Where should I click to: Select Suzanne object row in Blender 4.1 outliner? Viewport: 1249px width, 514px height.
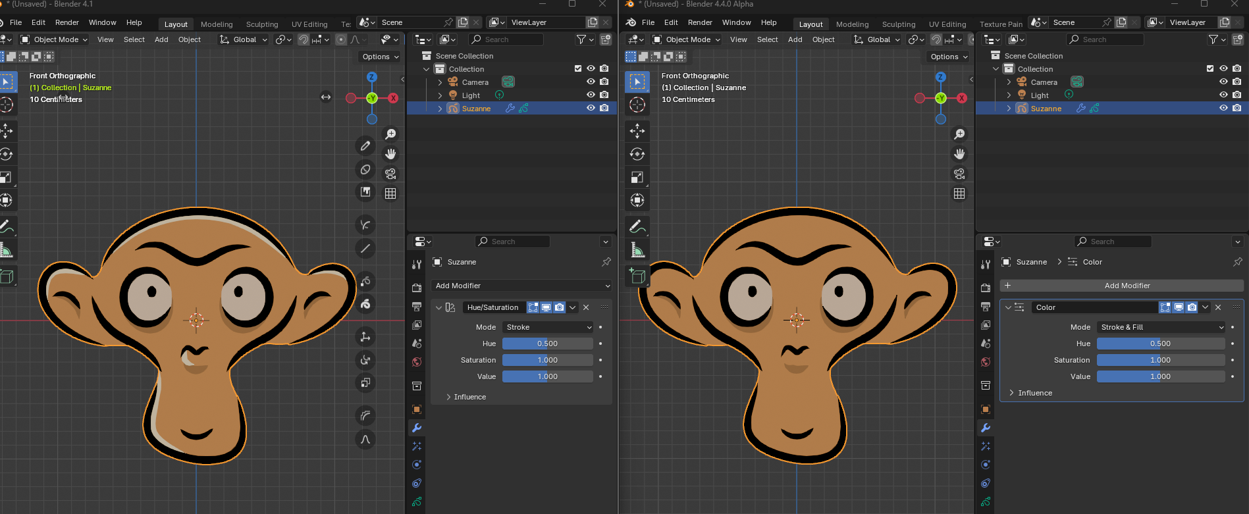(x=512, y=109)
